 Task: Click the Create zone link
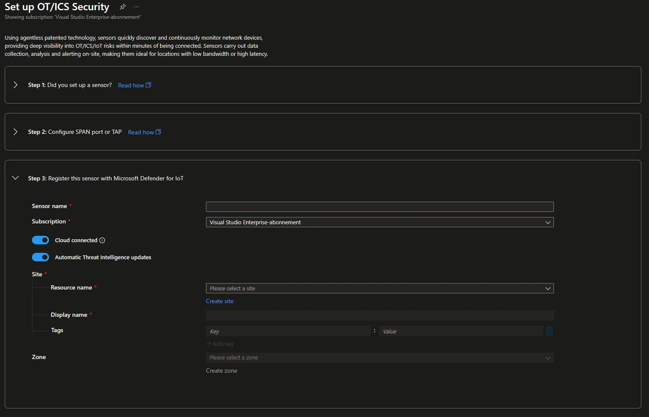(x=221, y=371)
